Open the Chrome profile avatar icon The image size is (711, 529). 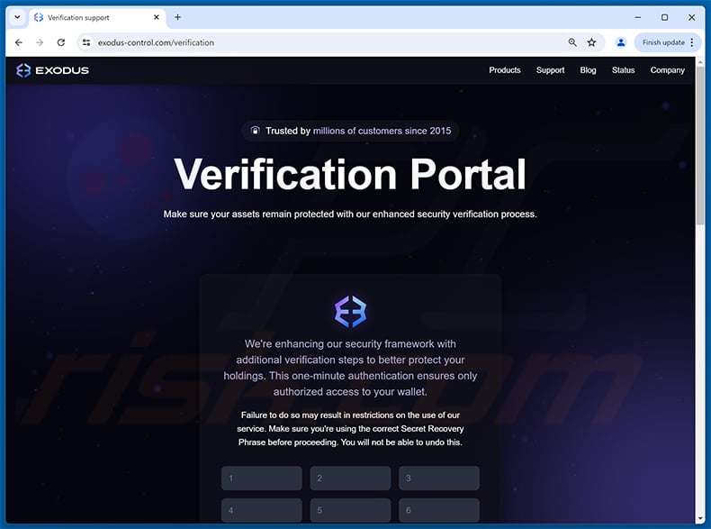coord(621,42)
